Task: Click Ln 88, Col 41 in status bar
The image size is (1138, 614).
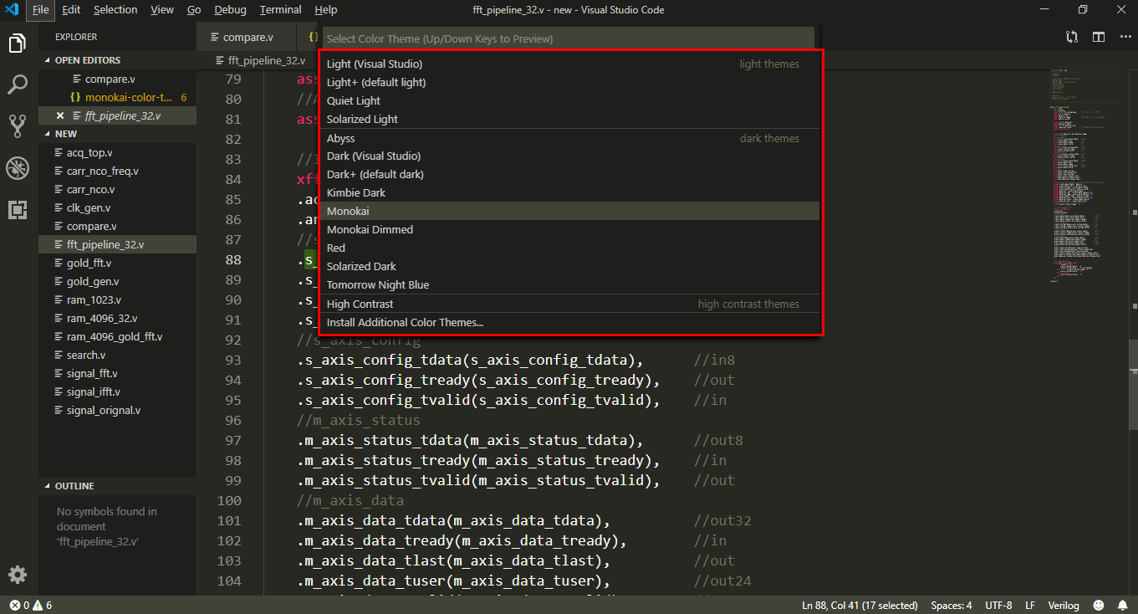Action: [x=860, y=605]
